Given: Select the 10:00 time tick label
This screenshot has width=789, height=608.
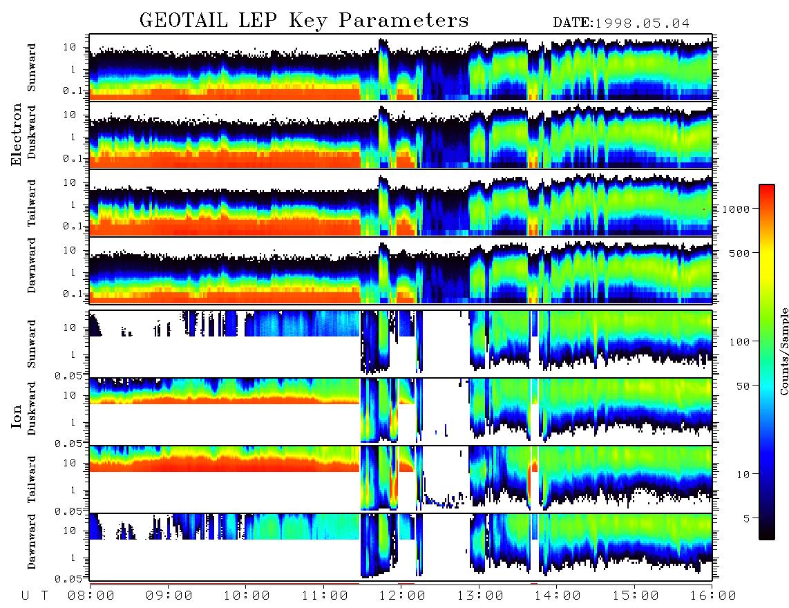Looking at the screenshot, I should pos(247,596).
